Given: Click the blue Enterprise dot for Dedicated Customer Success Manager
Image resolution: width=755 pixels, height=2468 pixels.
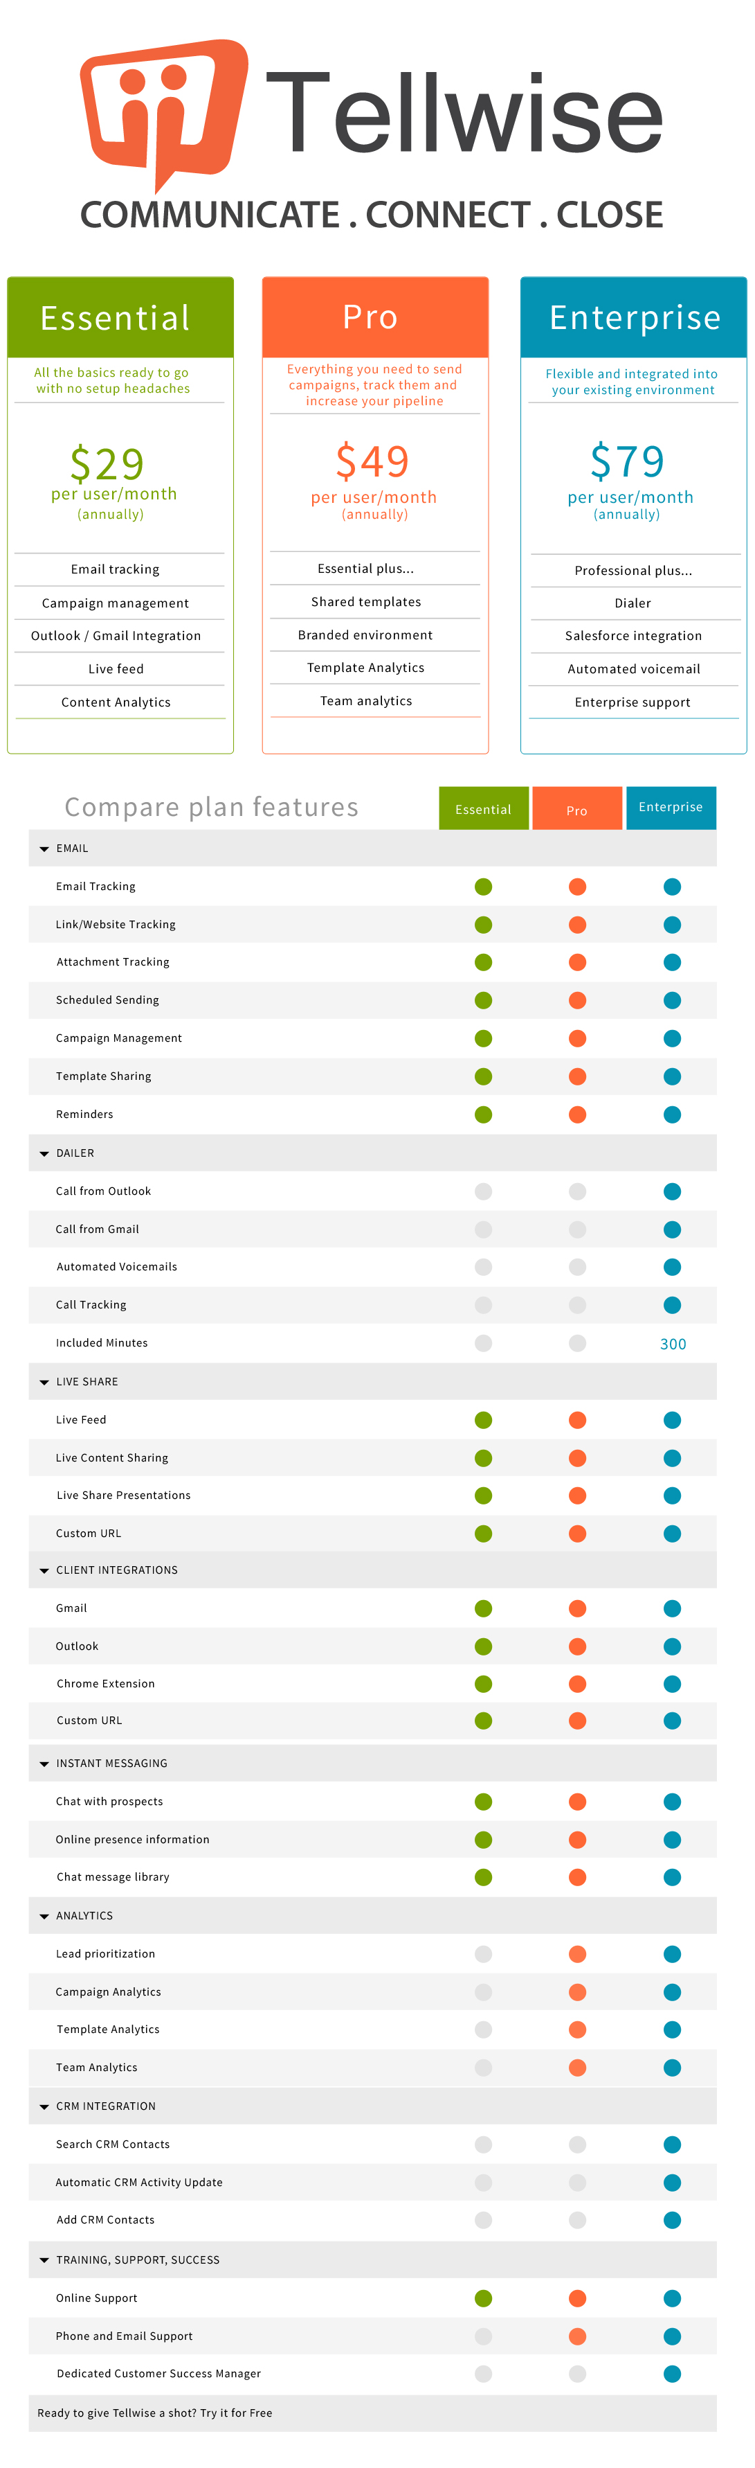Looking at the screenshot, I should [672, 2373].
